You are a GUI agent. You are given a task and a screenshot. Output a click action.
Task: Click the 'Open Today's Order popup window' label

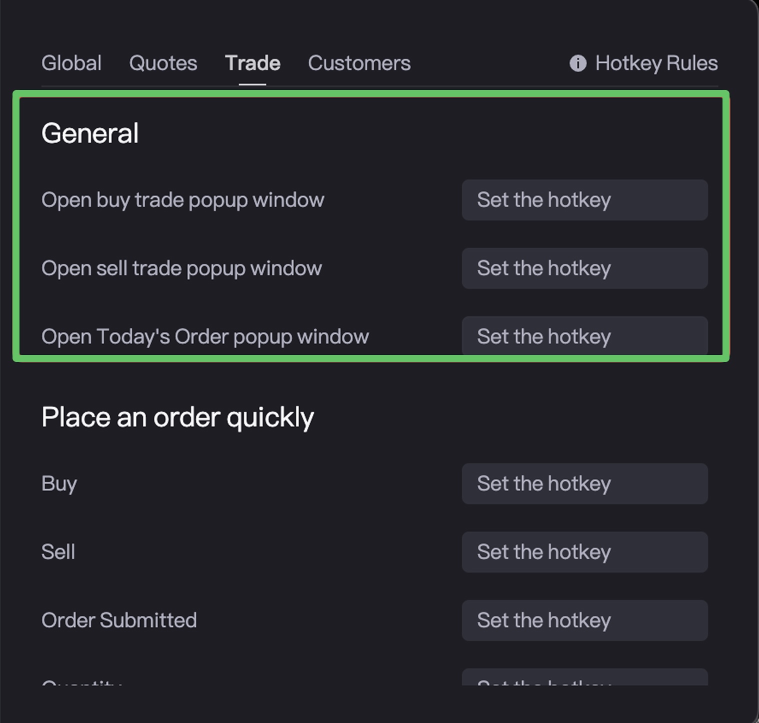click(205, 336)
